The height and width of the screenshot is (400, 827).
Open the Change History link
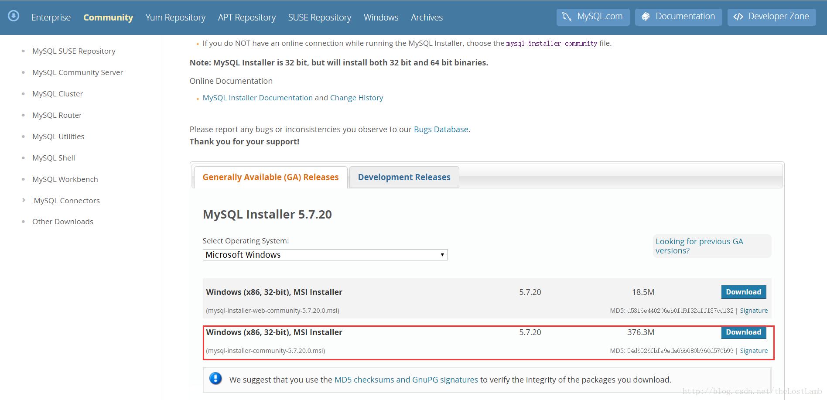(356, 97)
